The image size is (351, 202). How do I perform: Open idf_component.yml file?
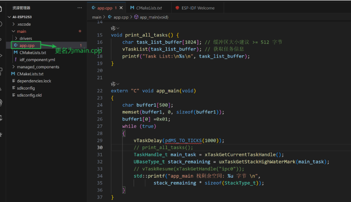click(x=37, y=60)
